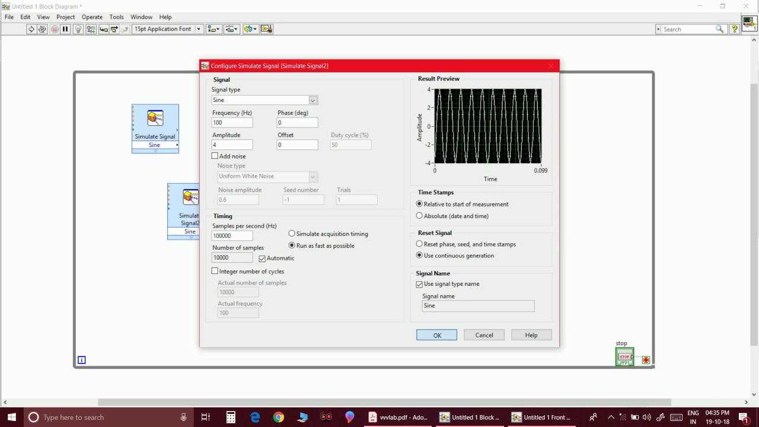Screen dimensions: 759x427
Task: Click the Context Help question mark
Action: 734,29
